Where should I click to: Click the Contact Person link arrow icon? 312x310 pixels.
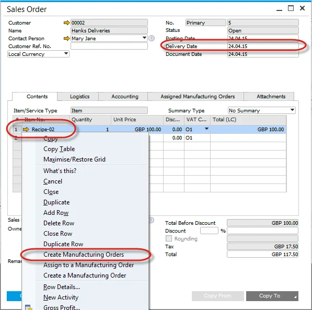pyautogui.click(x=67, y=38)
